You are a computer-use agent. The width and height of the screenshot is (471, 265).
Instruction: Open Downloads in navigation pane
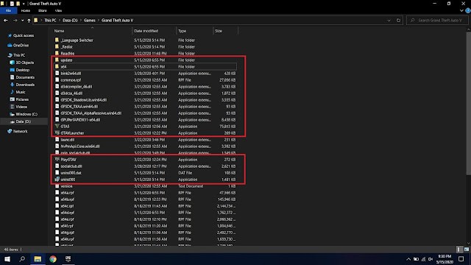click(24, 85)
